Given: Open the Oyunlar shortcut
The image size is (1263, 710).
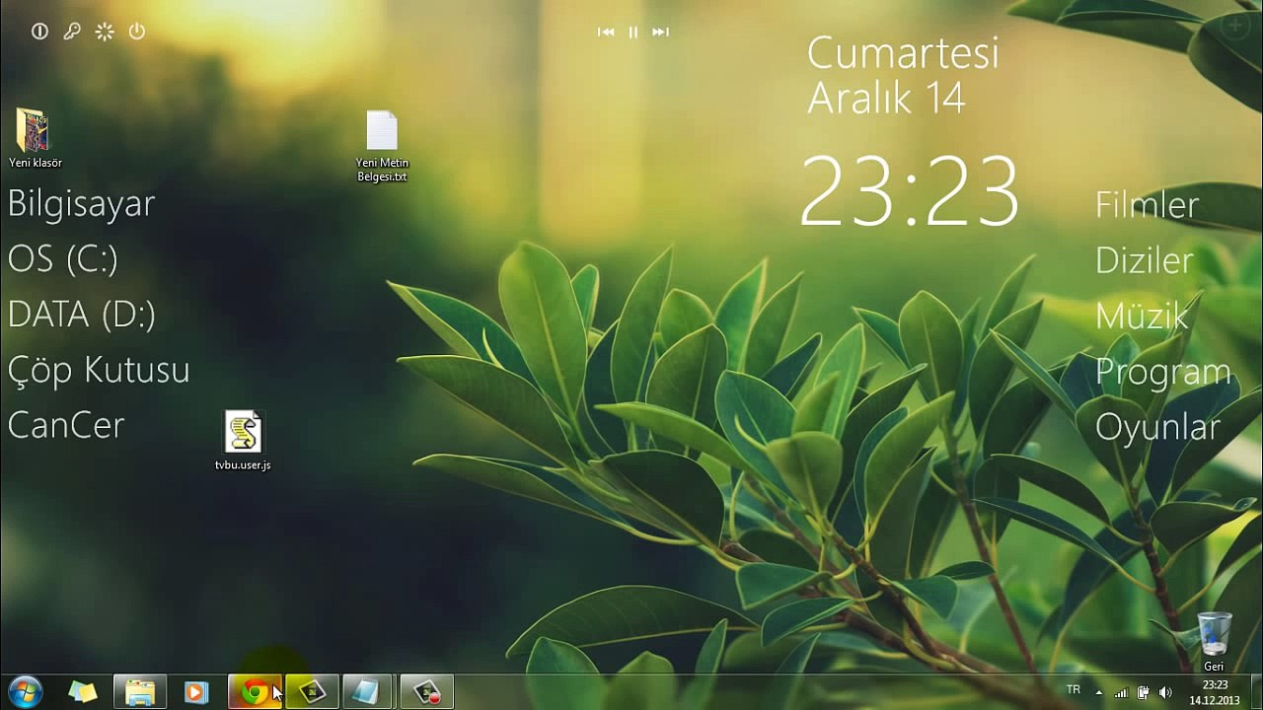Looking at the screenshot, I should [x=1158, y=427].
